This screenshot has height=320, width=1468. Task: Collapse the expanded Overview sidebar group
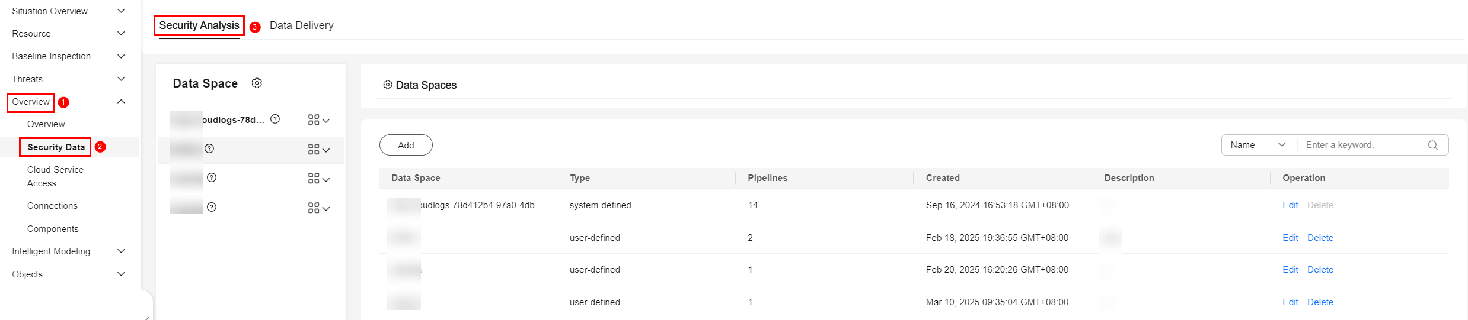pyautogui.click(x=121, y=102)
